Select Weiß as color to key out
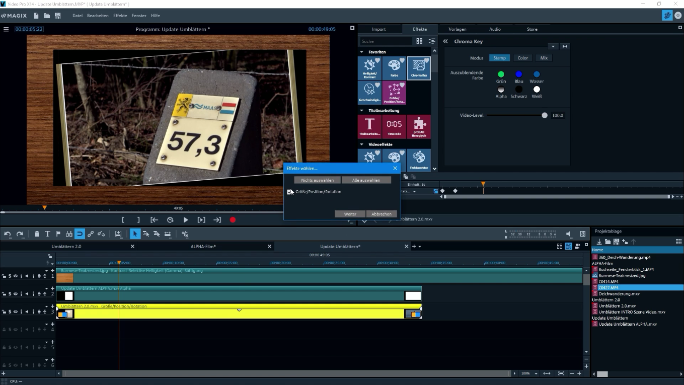Image resolution: width=684 pixels, height=385 pixels. (x=537, y=90)
